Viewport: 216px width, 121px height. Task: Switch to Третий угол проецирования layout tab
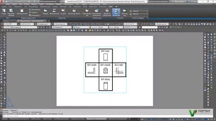[117, 119]
